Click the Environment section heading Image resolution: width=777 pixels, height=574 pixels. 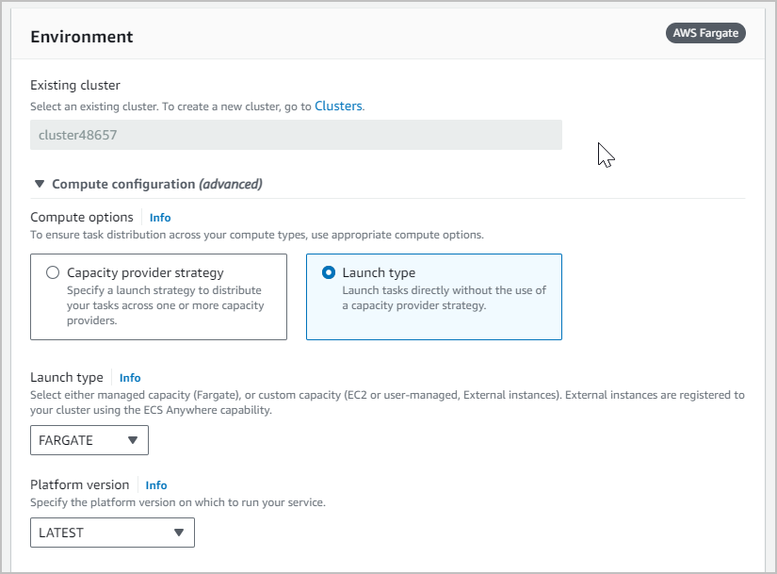click(x=82, y=37)
